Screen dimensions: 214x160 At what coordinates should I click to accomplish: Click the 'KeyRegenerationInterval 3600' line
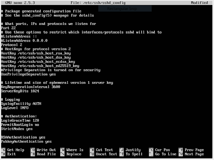[x=30, y=87]
